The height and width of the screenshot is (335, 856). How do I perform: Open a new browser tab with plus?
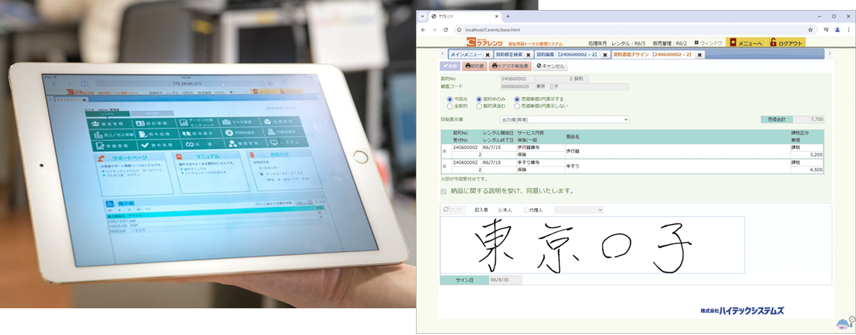(x=508, y=16)
